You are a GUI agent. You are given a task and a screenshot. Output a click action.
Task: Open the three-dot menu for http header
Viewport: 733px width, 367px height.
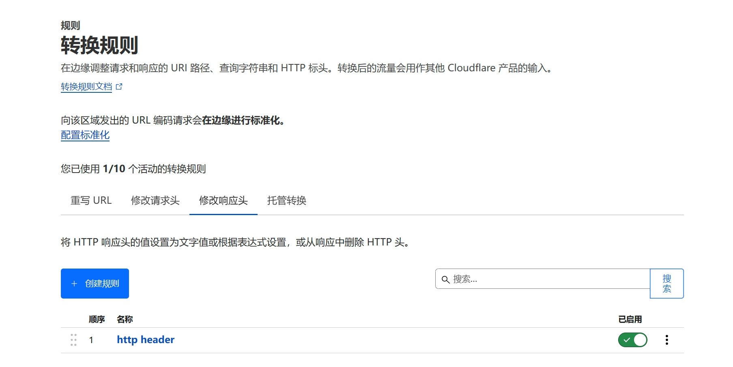[666, 340]
